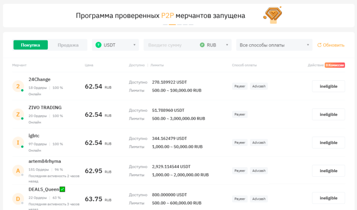Click the ineligible button for artem84rhyma
This screenshot has height=210, width=357.
tap(328, 171)
